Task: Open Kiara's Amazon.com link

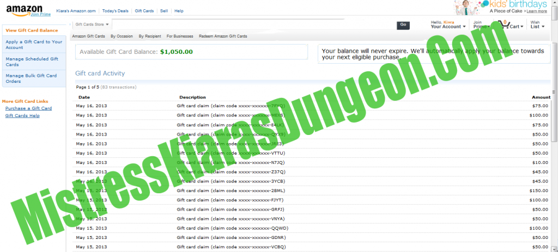Action: [76, 11]
